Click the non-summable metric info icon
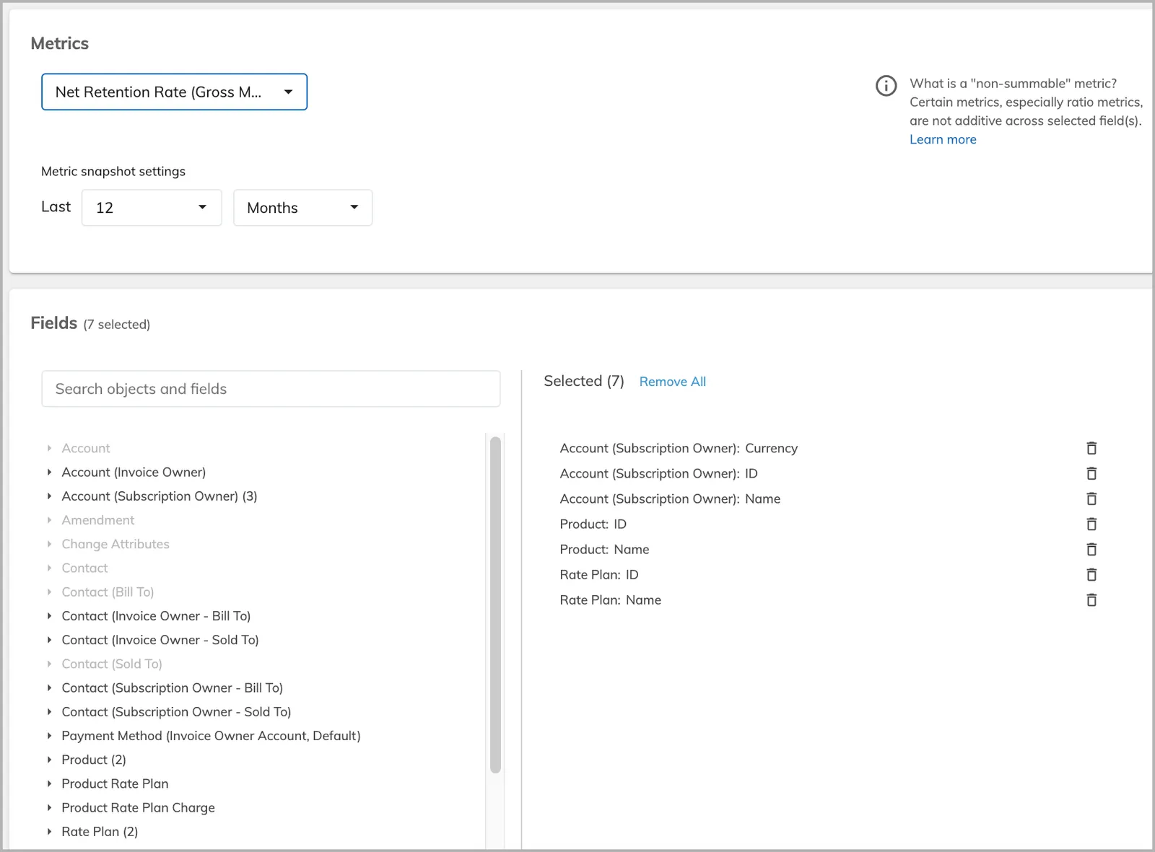1155x852 pixels. [886, 85]
